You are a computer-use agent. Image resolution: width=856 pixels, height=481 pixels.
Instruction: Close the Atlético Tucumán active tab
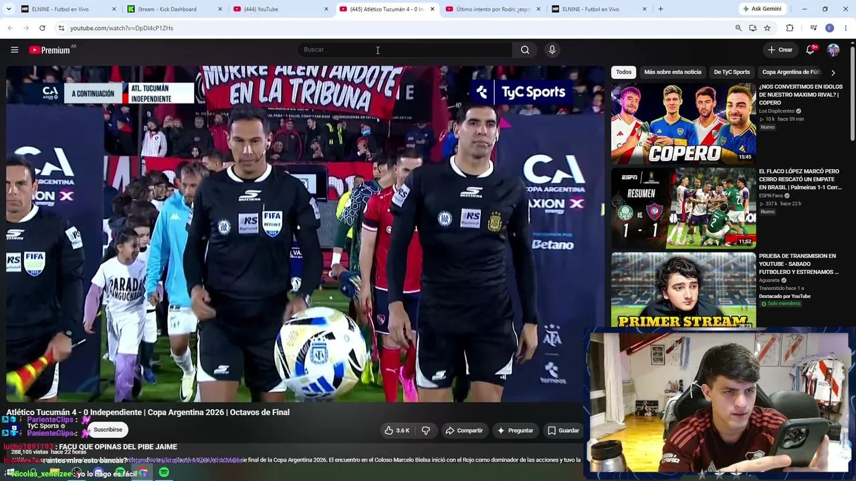point(432,9)
